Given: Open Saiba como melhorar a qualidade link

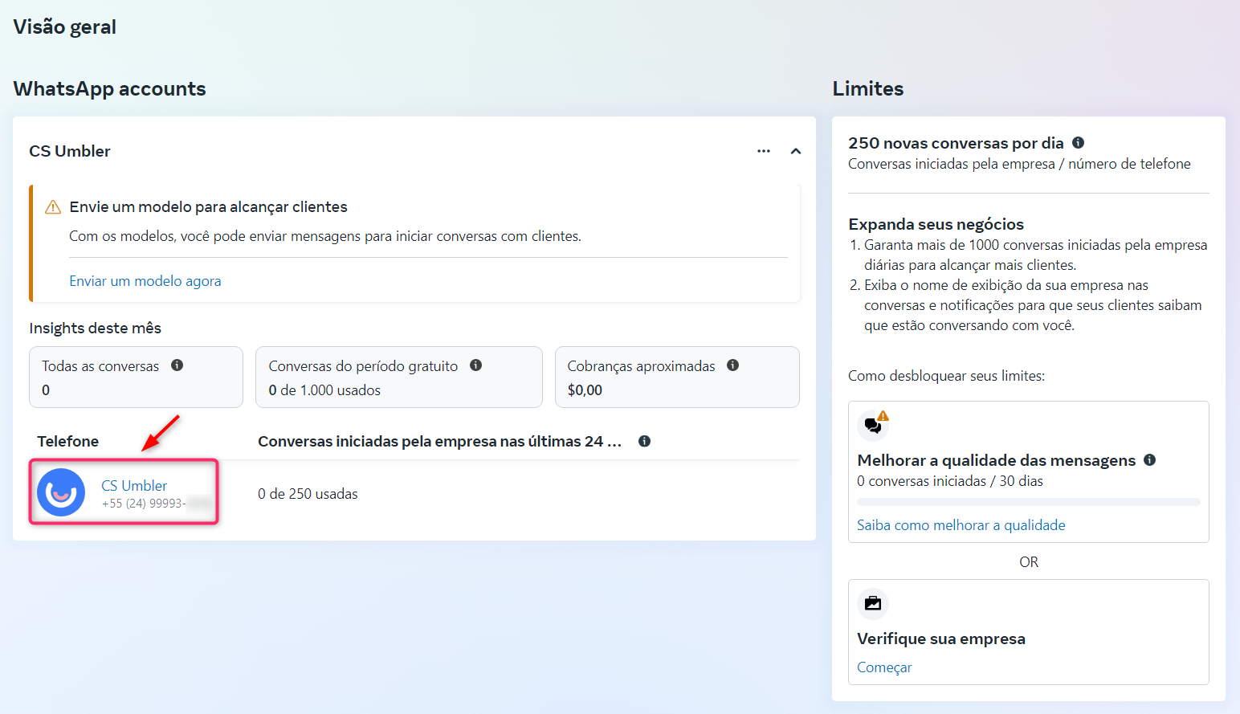Looking at the screenshot, I should tap(961, 525).
